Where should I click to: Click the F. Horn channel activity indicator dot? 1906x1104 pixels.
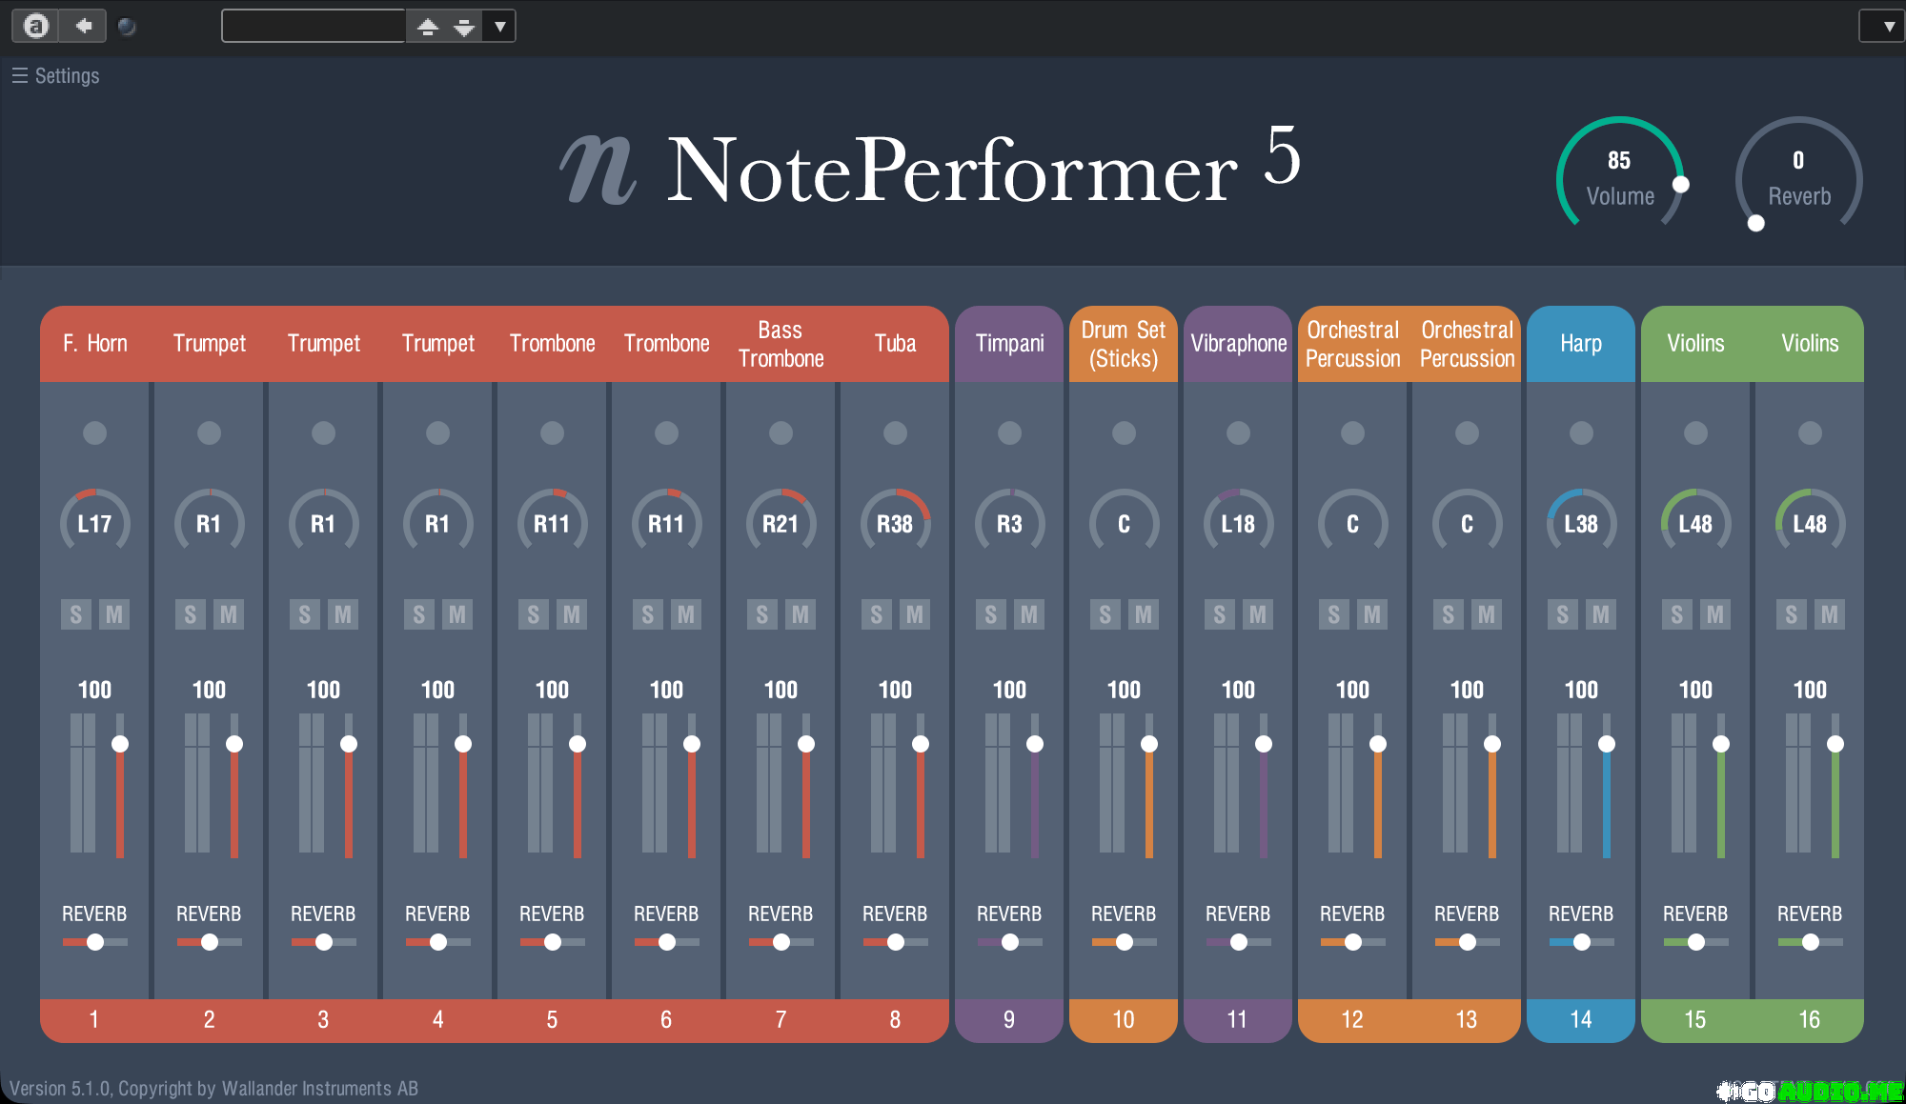point(94,433)
